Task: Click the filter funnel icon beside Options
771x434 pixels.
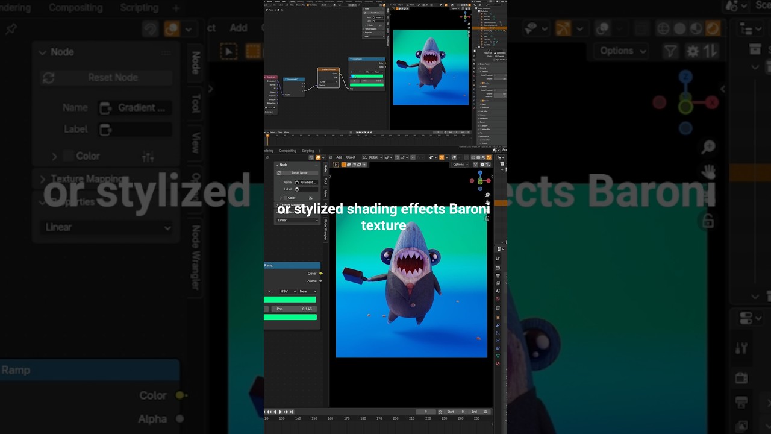Action: (x=475, y=165)
